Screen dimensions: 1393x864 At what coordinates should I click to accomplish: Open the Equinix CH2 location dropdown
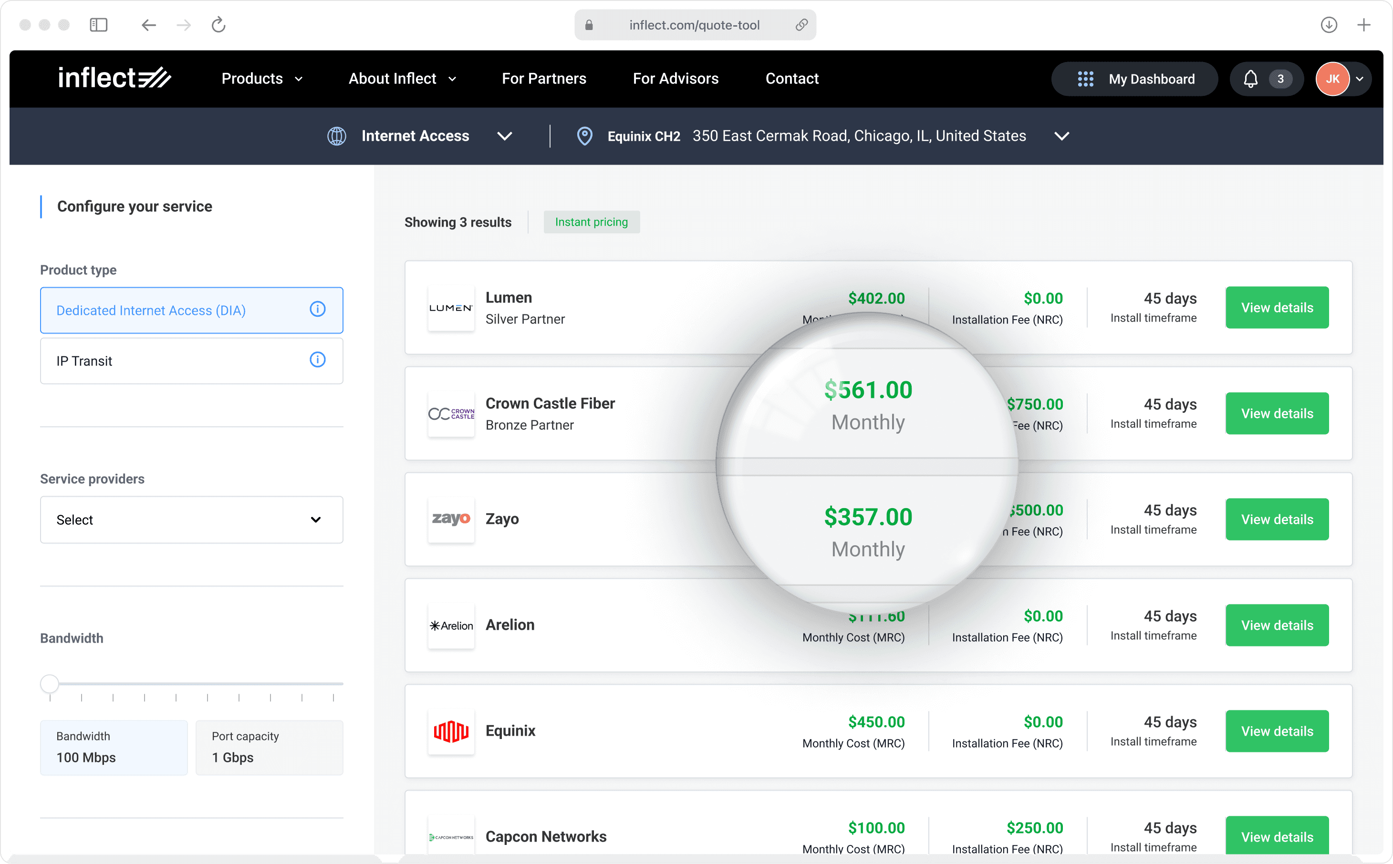click(1061, 136)
